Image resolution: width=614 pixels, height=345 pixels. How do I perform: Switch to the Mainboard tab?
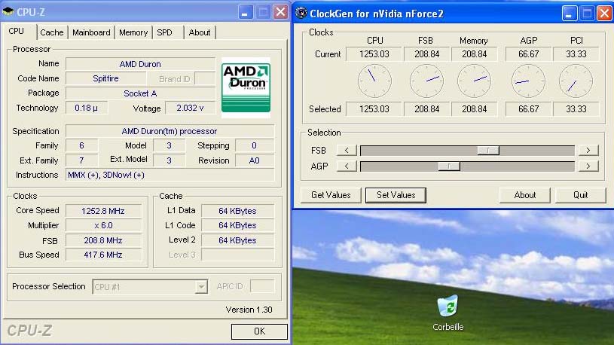[91, 32]
